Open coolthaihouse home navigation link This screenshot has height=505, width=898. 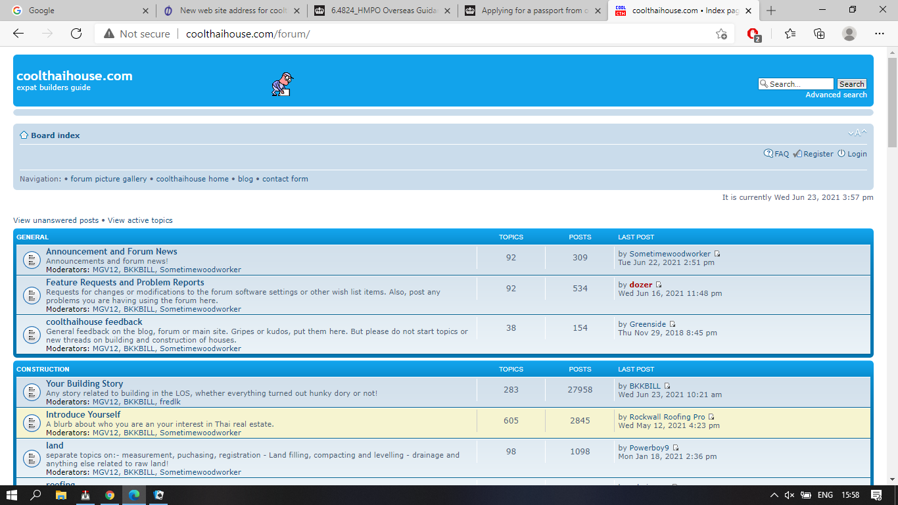click(193, 179)
